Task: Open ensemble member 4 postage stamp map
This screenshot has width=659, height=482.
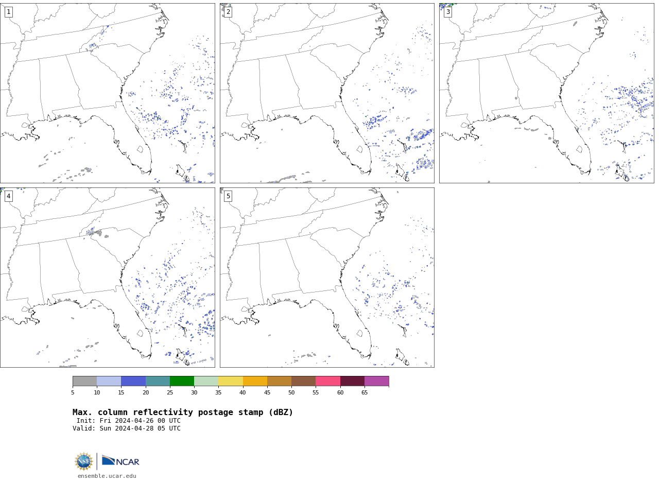Action: pos(108,278)
